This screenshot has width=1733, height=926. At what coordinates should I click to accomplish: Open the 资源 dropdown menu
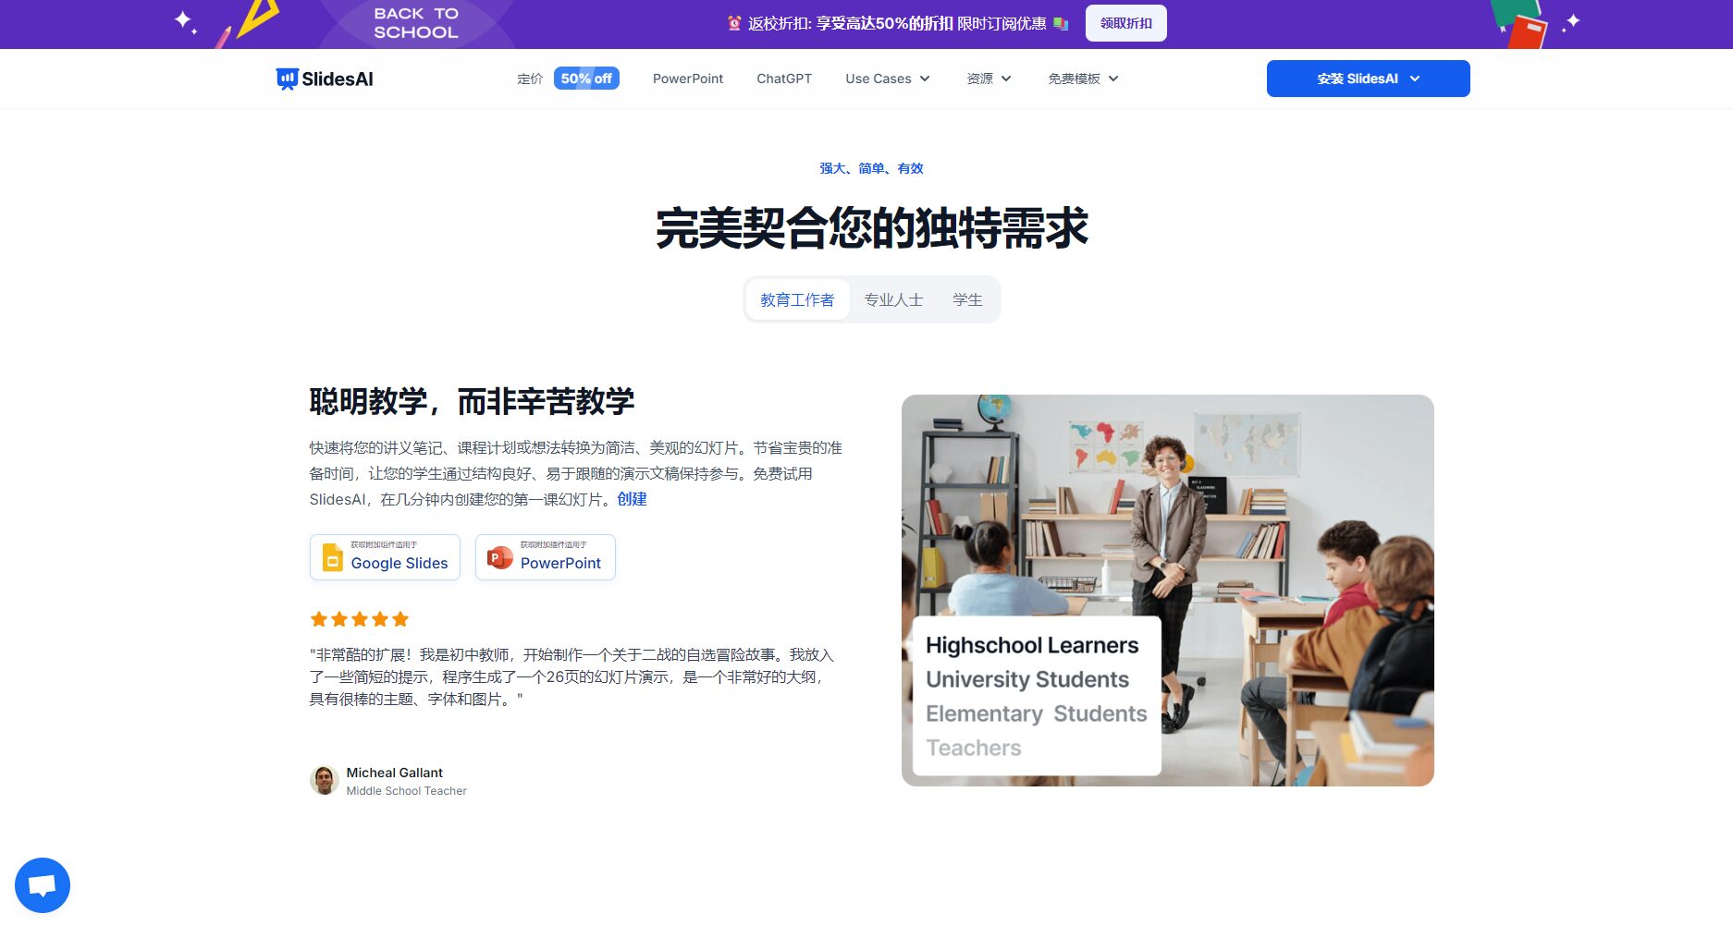[x=987, y=79]
